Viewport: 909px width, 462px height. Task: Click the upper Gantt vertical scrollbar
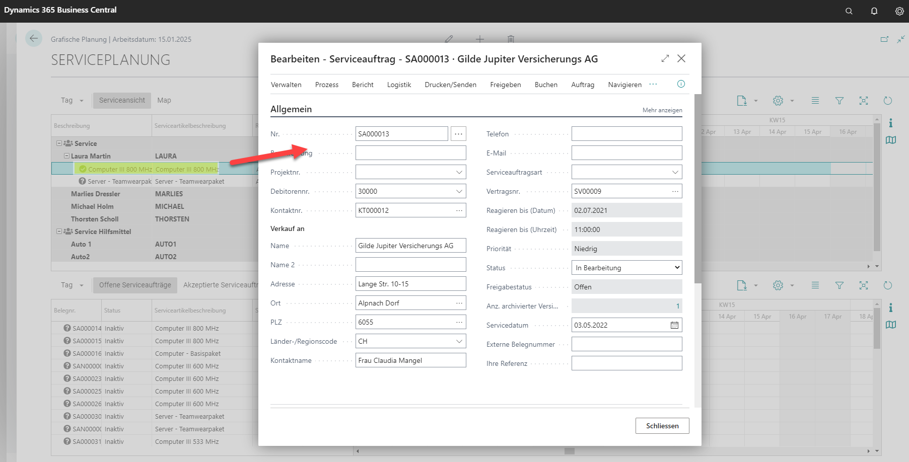click(877, 186)
